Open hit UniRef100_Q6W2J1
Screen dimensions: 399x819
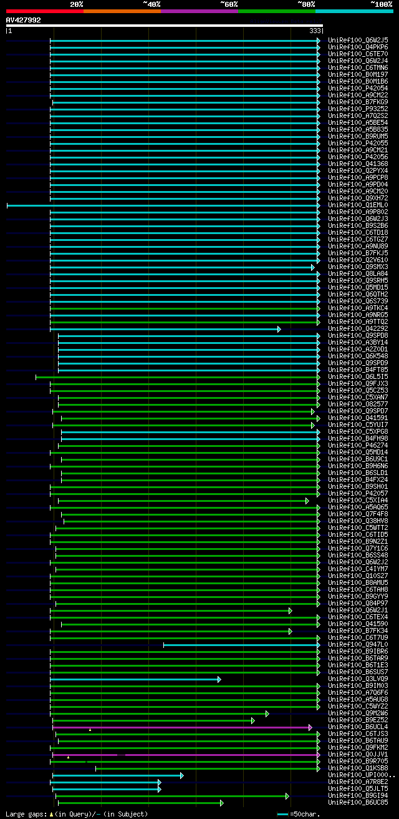pos(358,610)
